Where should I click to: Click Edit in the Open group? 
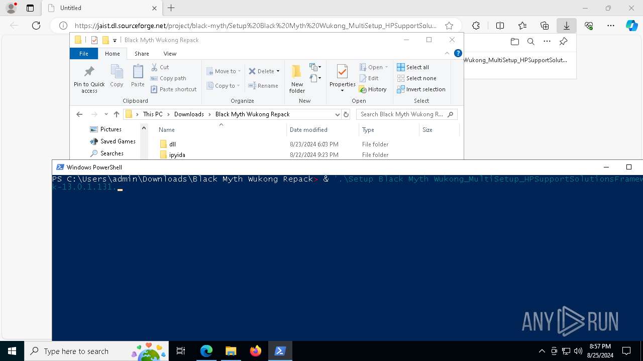369,78
